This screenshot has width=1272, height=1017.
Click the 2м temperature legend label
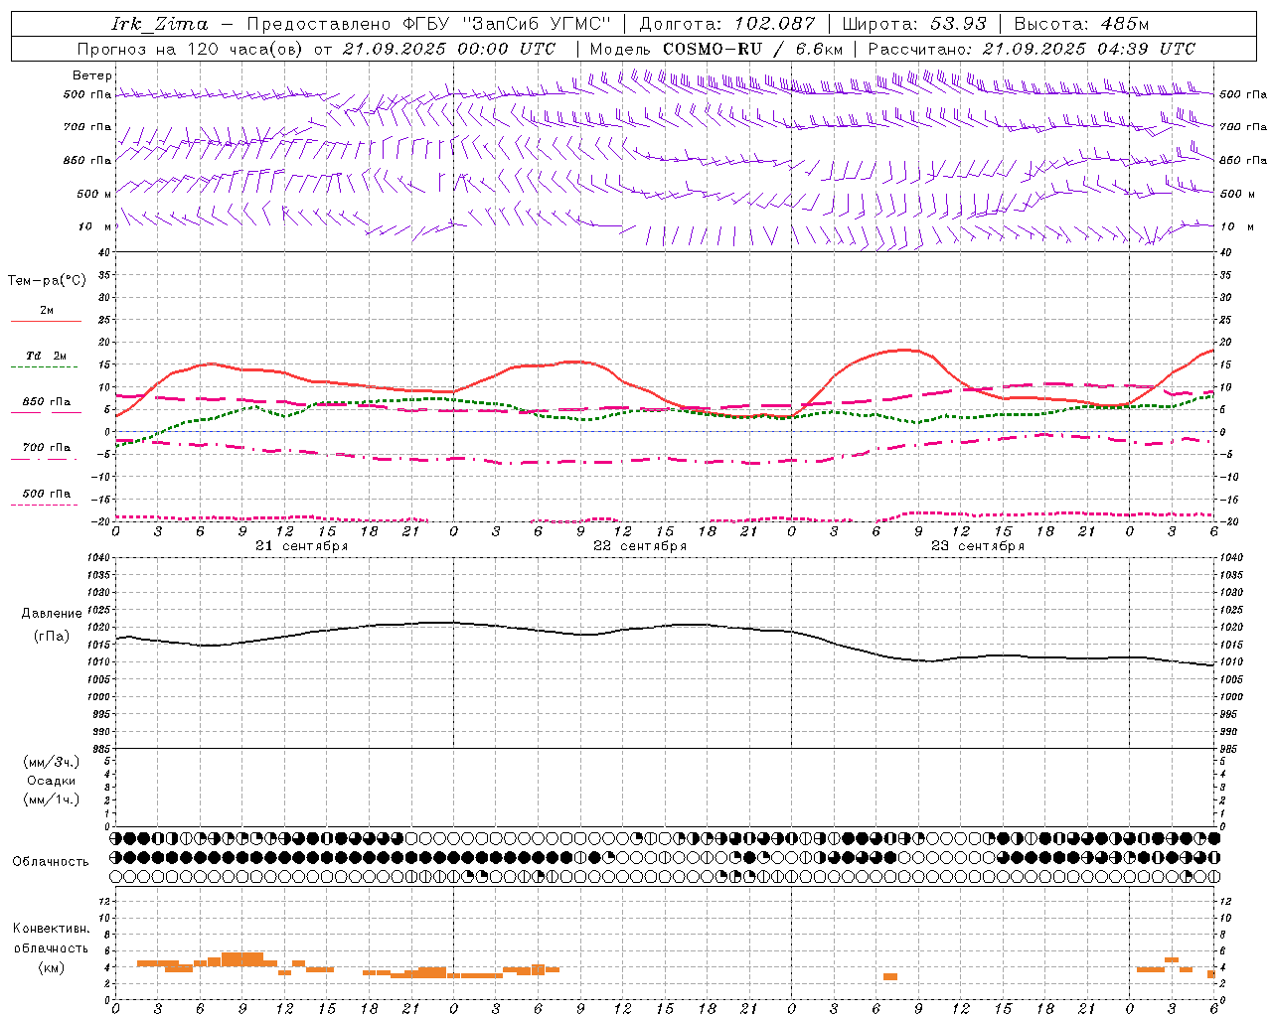[47, 310]
